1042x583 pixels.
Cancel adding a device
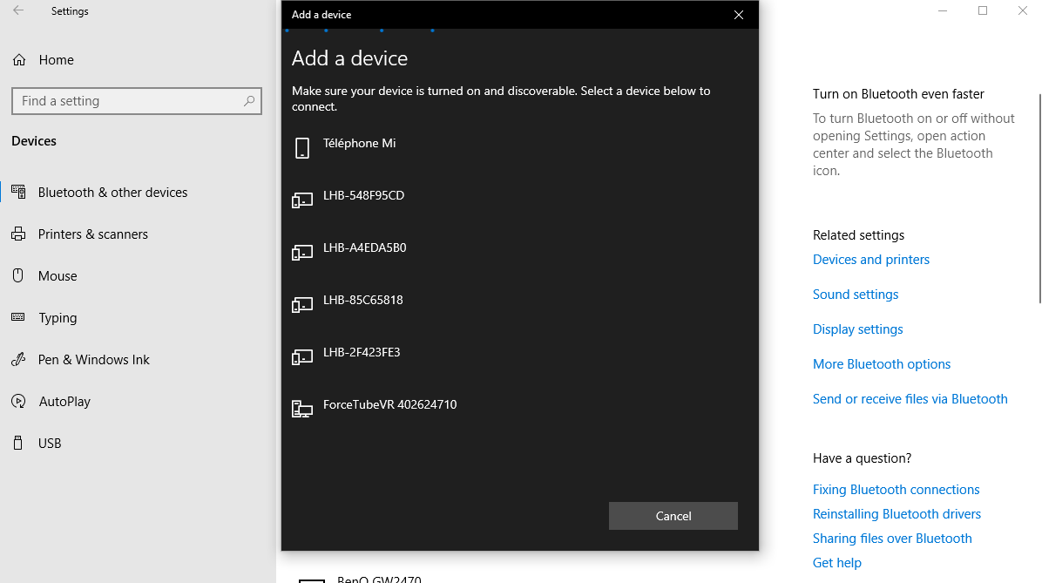pos(673,516)
